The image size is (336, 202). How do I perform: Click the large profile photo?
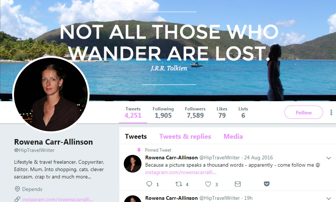coord(51,95)
